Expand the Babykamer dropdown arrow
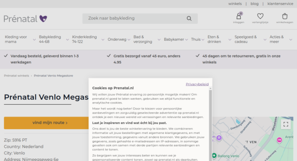Screen dimensions: 297x161 (186, 39)
